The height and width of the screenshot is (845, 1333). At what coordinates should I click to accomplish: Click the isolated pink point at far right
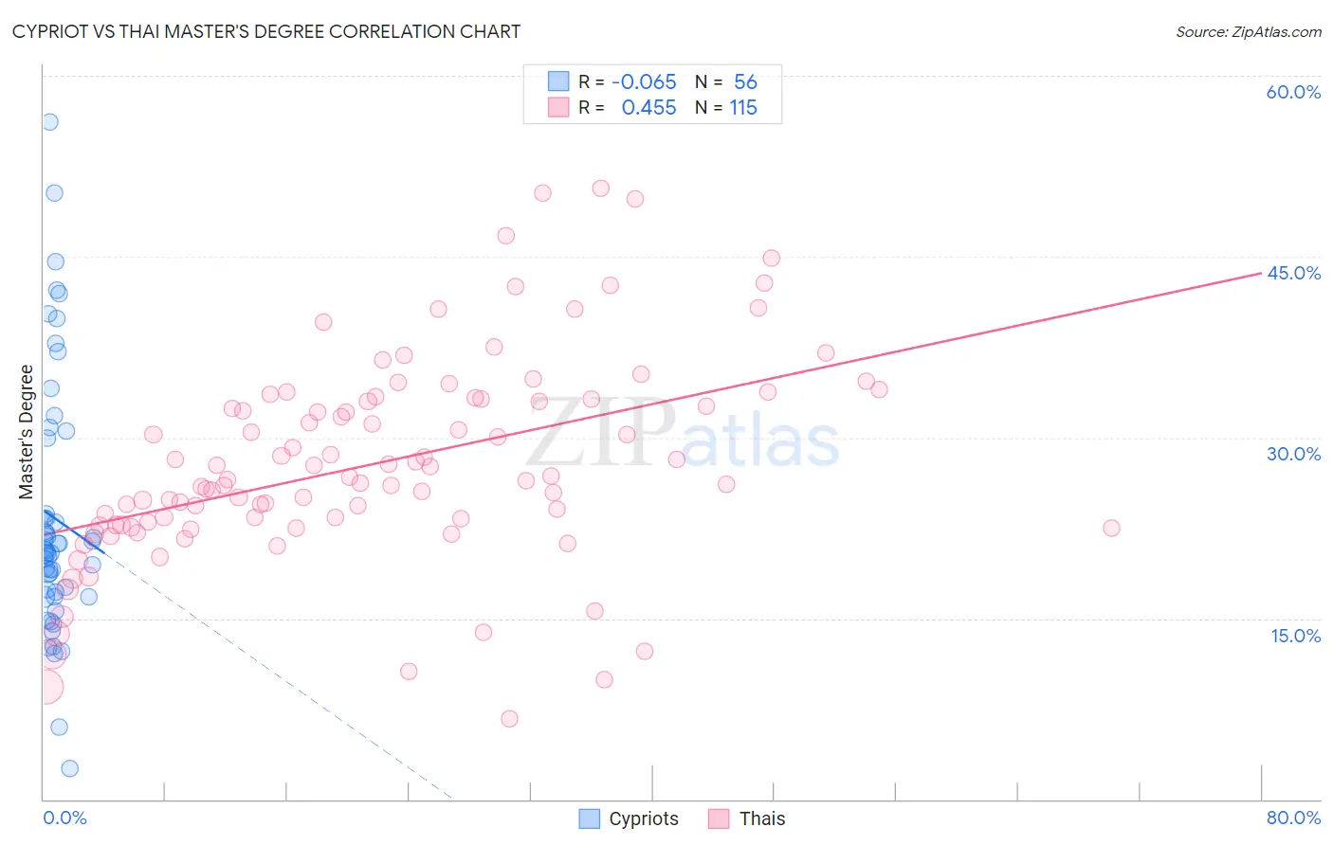tap(1111, 528)
